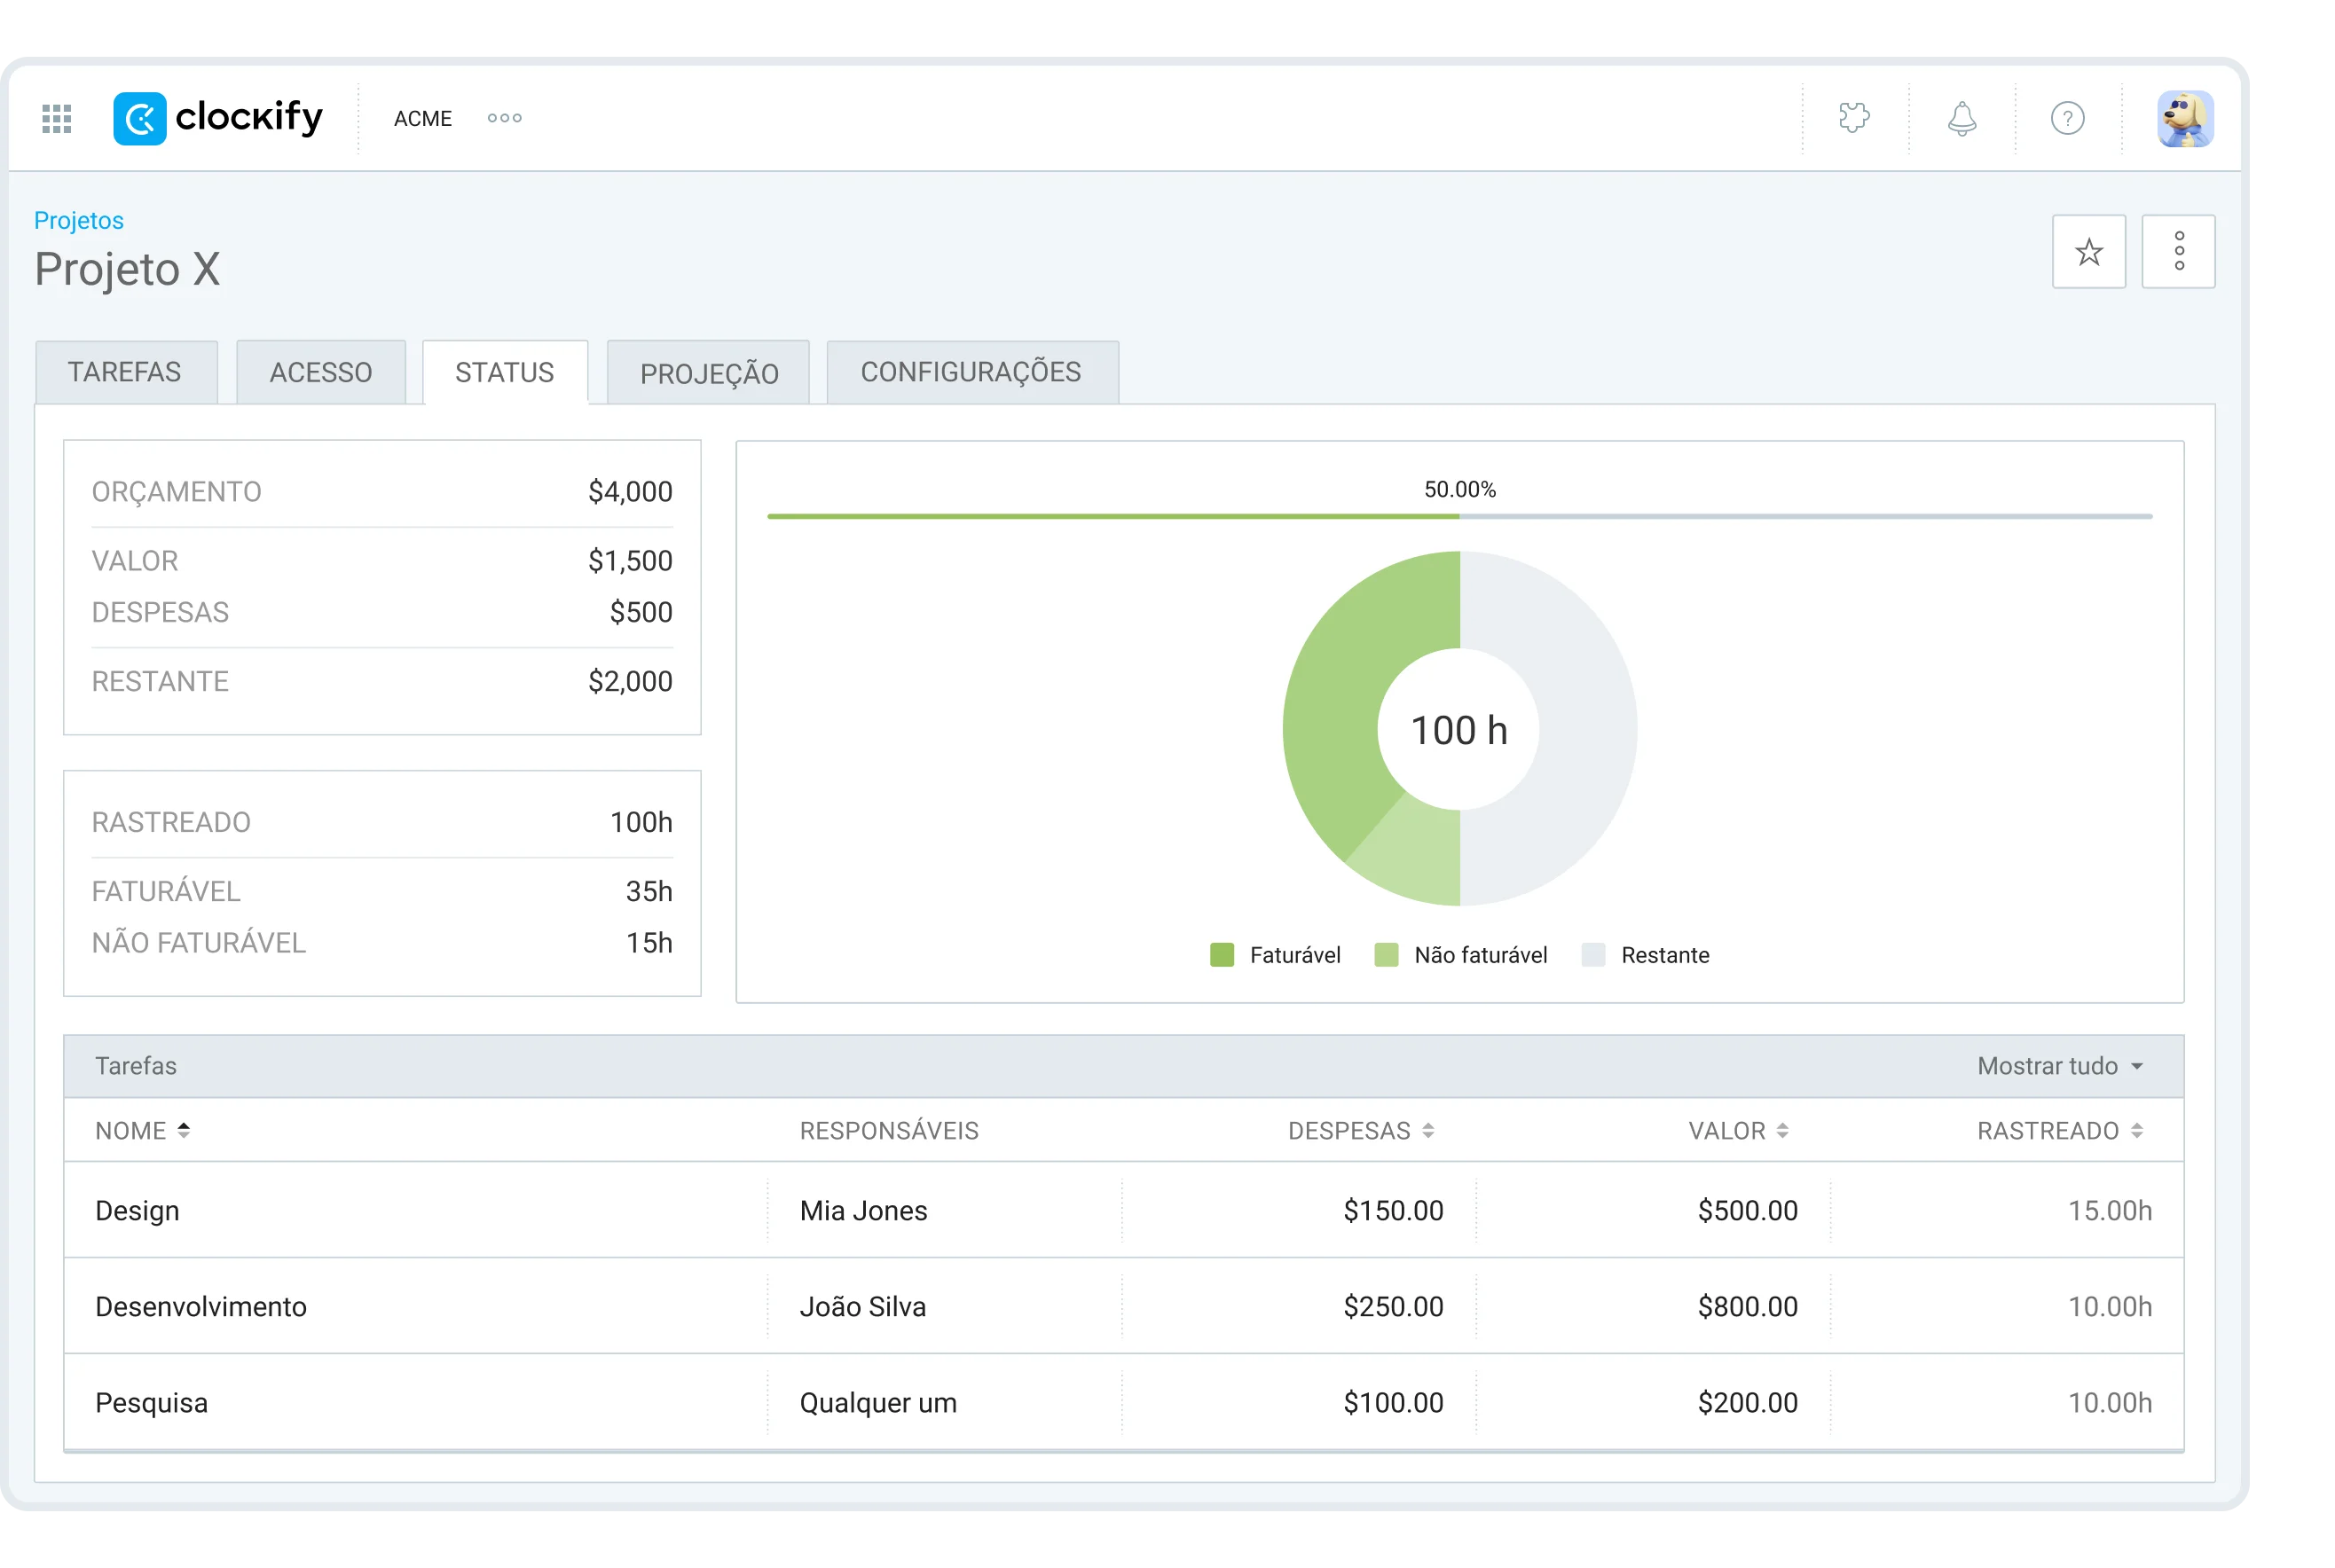The height and width of the screenshot is (1568, 2335).
Task: Open the apps grid menu icon
Action: tap(57, 118)
